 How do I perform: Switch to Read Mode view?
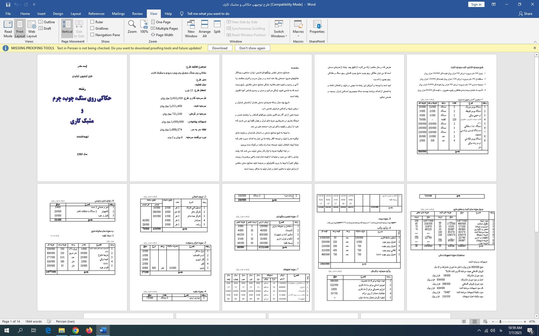(x=8, y=29)
